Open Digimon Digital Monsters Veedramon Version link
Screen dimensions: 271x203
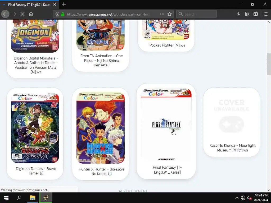click(x=36, y=65)
